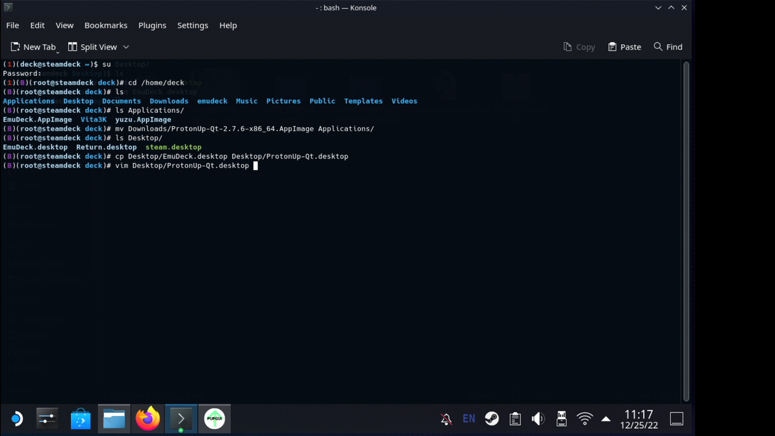775x436 pixels.
Task: Click the 'Password:' prompt line
Action: (22, 73)
